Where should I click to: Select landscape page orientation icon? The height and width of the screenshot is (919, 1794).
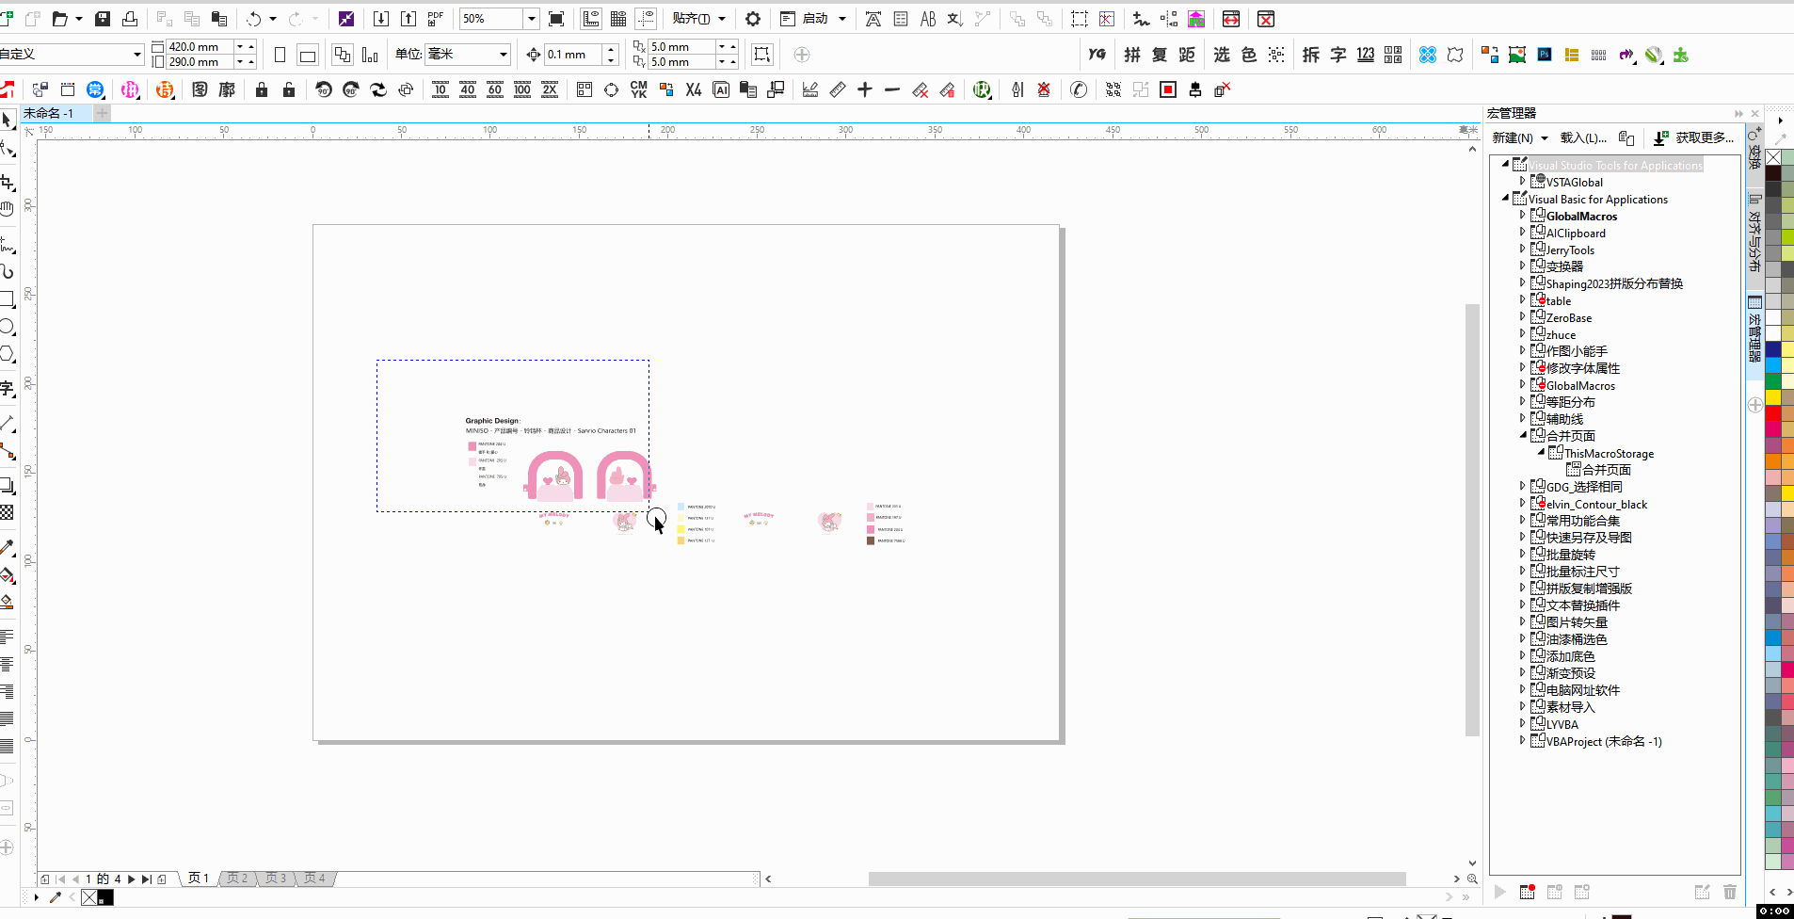pos(307,55)
